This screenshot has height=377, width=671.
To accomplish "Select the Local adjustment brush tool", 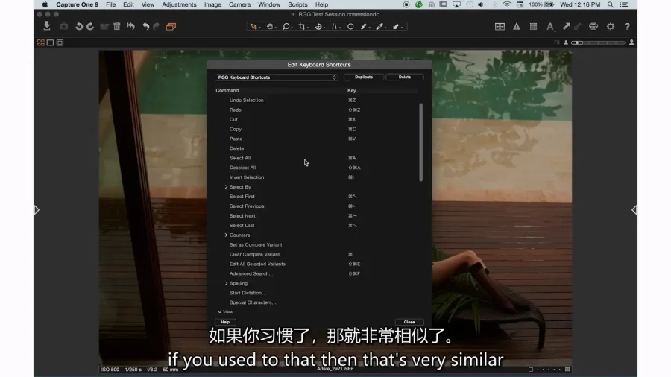I will [364, 27].
